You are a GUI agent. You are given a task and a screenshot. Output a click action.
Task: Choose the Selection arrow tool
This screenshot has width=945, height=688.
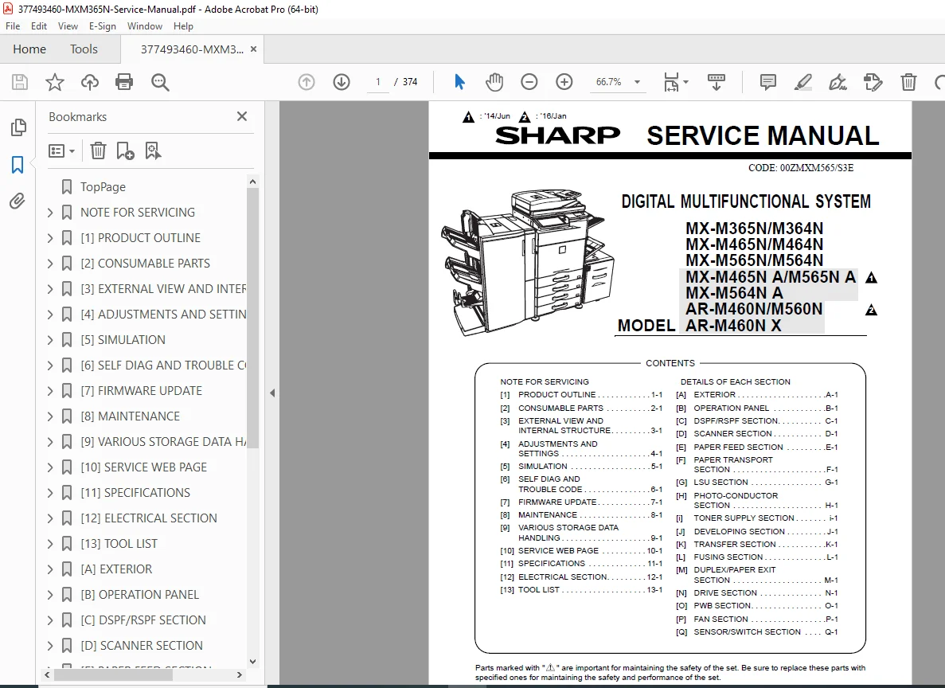pyautogui.click(x=459, y=82)
